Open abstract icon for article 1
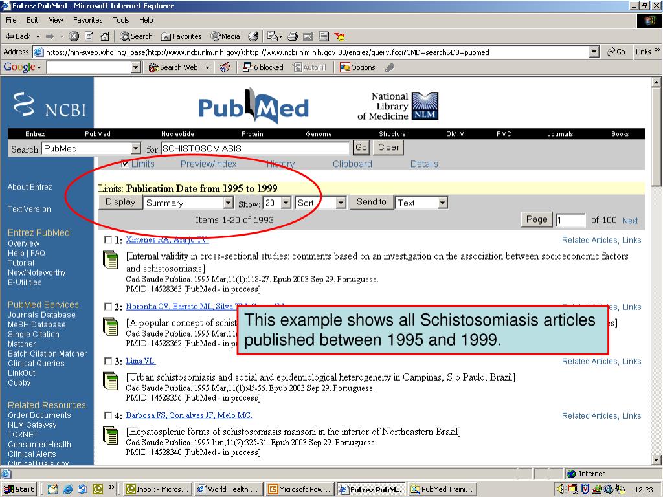663x497 pixels. pyautogui.click(x=111, y=260)
